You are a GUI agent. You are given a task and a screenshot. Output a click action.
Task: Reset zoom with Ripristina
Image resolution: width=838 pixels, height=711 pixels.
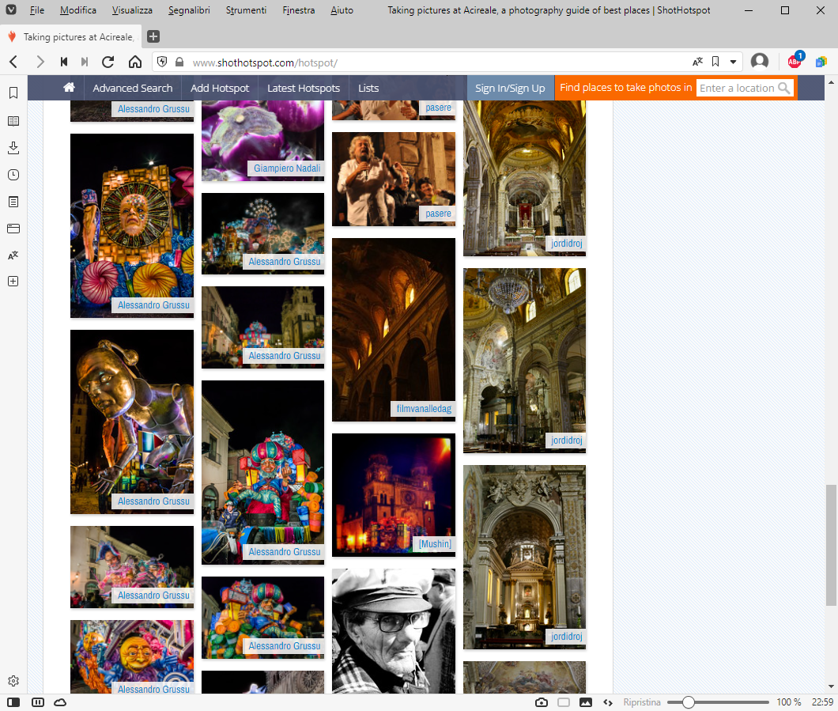(642, 702)
